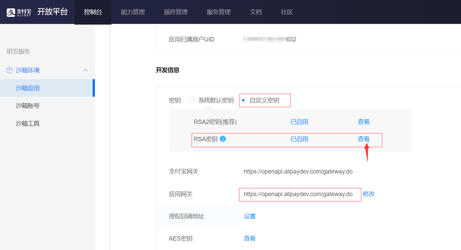Image resolution: width=461 pixels, height=250 pixels.
Task: Click the RSA密钥 info icon
Action: coord(223,138)
